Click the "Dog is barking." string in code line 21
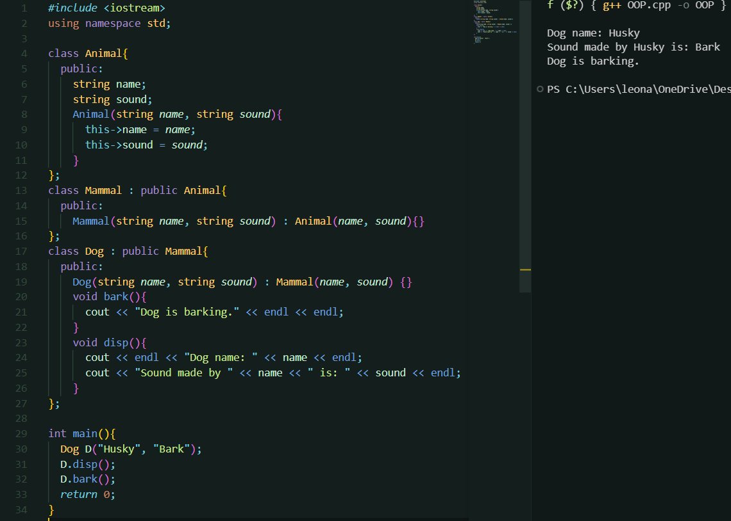This screenshot has width=731, height=521. (x=187, y=312)
